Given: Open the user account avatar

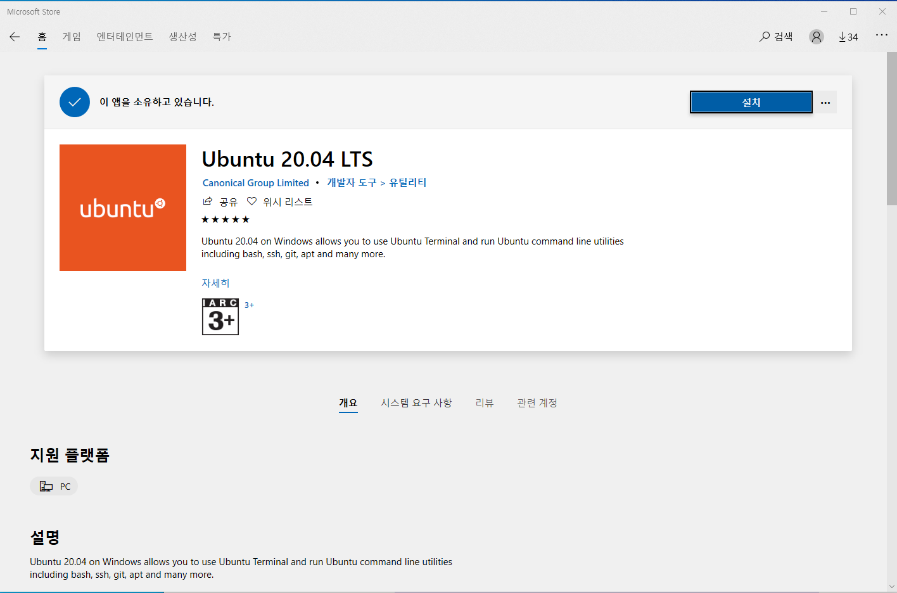Looking at the screenshot, I should 817,37.
